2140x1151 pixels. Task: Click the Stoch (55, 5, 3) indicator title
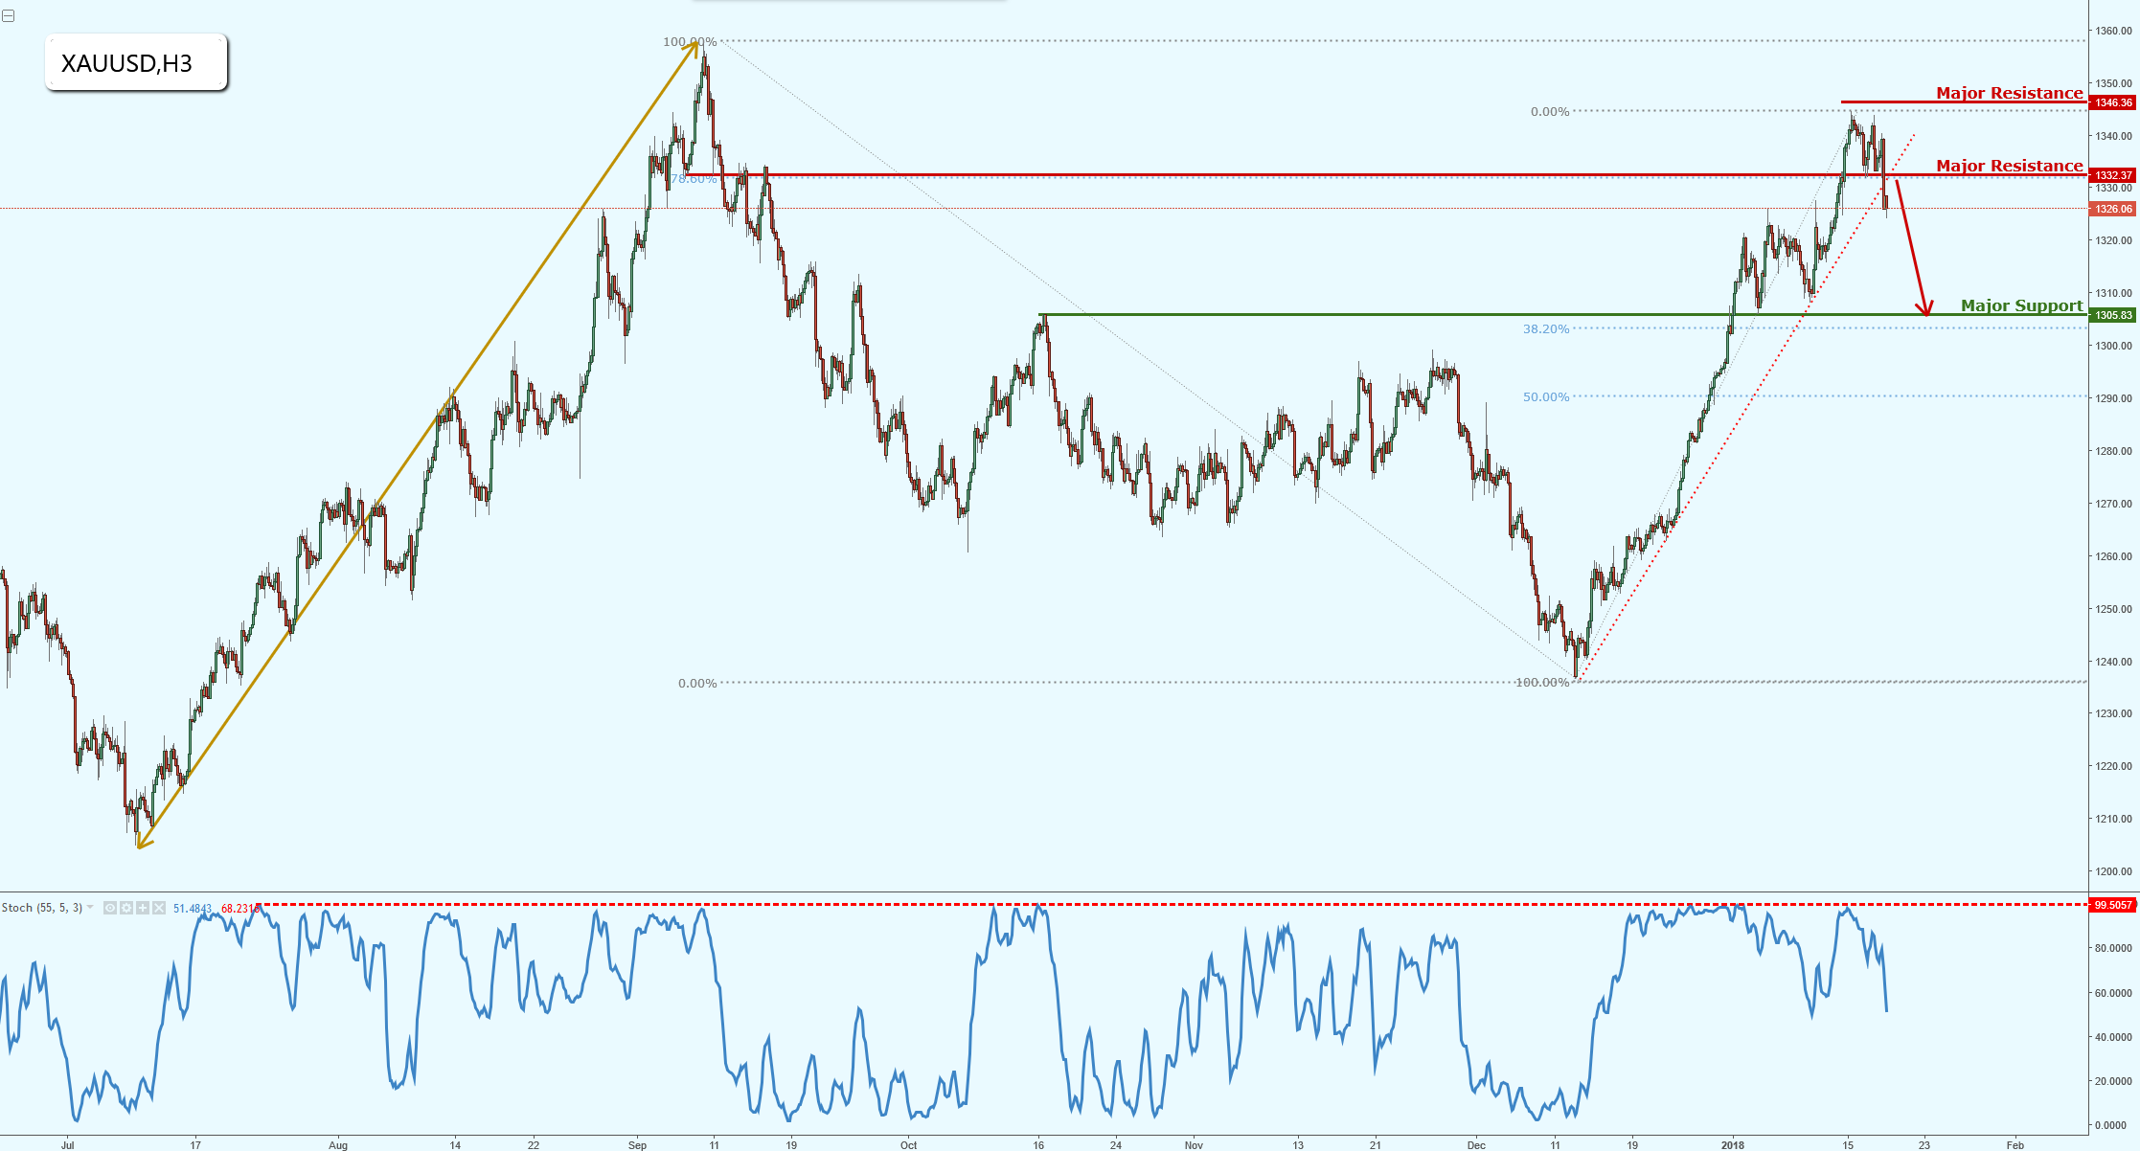(42, 908)
